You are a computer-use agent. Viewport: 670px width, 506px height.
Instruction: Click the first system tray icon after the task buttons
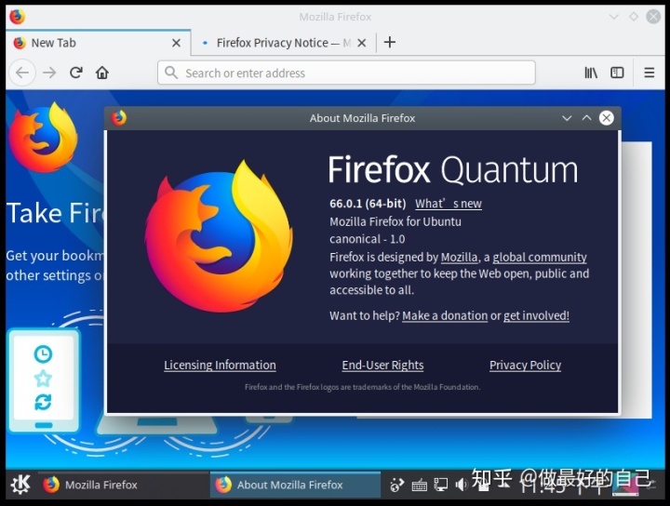click(397, 485)
